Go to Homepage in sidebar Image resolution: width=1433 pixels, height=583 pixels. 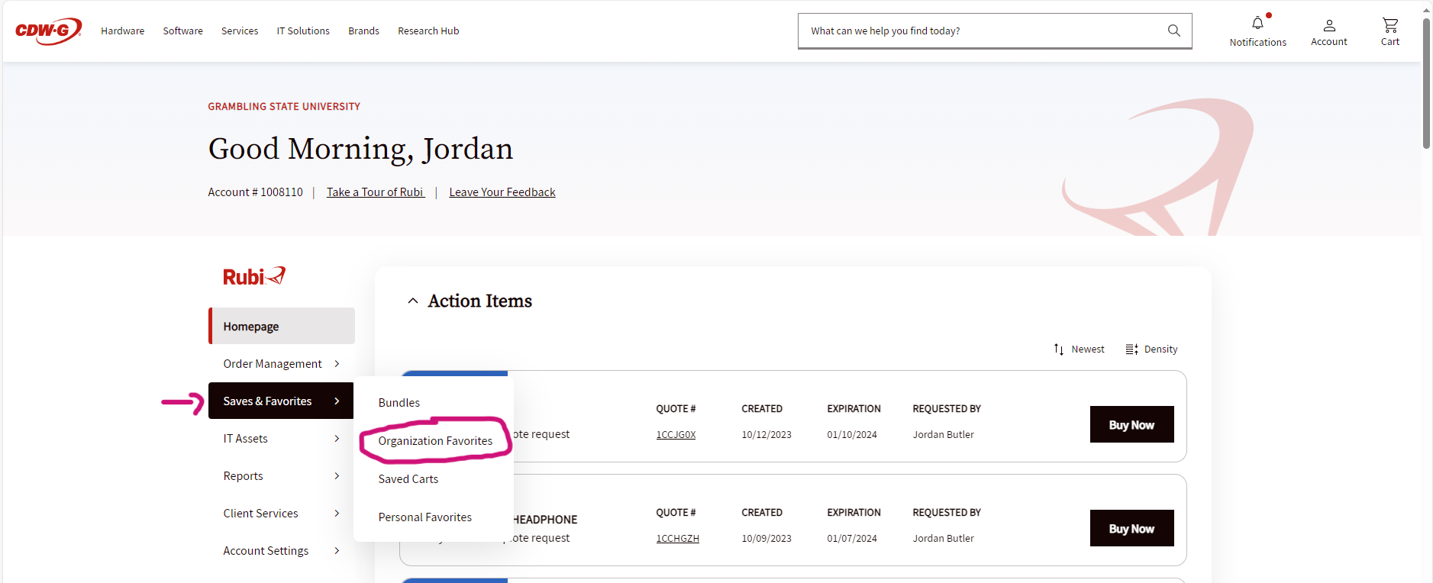pos(282,326)
